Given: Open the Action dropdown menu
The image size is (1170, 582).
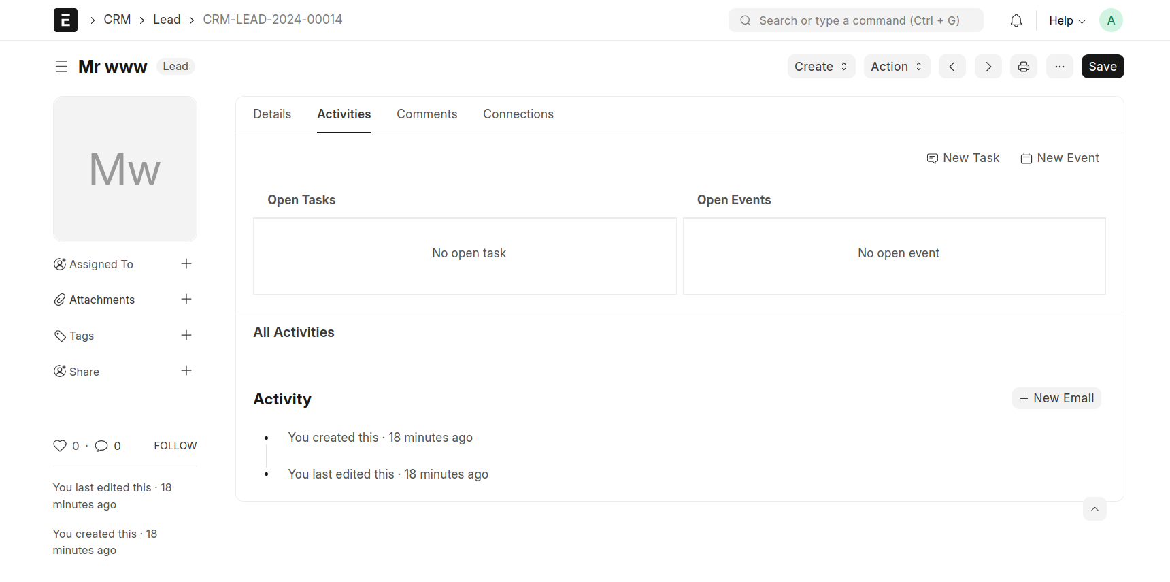Looking at the screenshot, I should click(x=896, y=67).
